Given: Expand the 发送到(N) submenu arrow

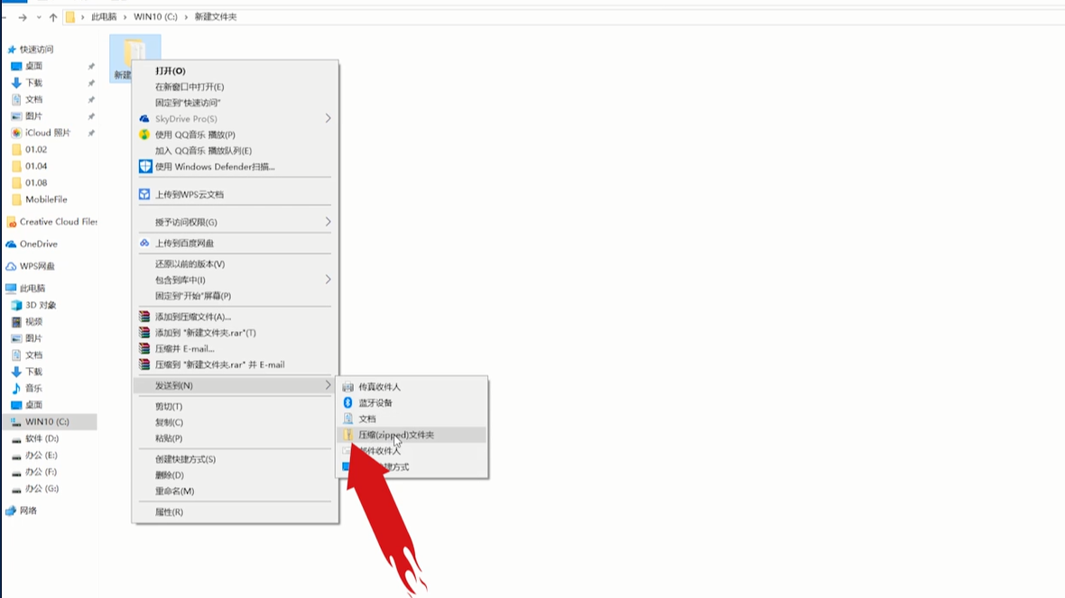Looking at the screenshot, I should [328, 385].
